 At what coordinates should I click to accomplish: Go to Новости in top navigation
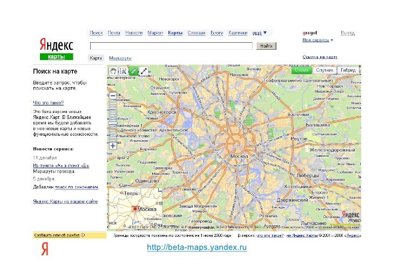click(134, 33)
